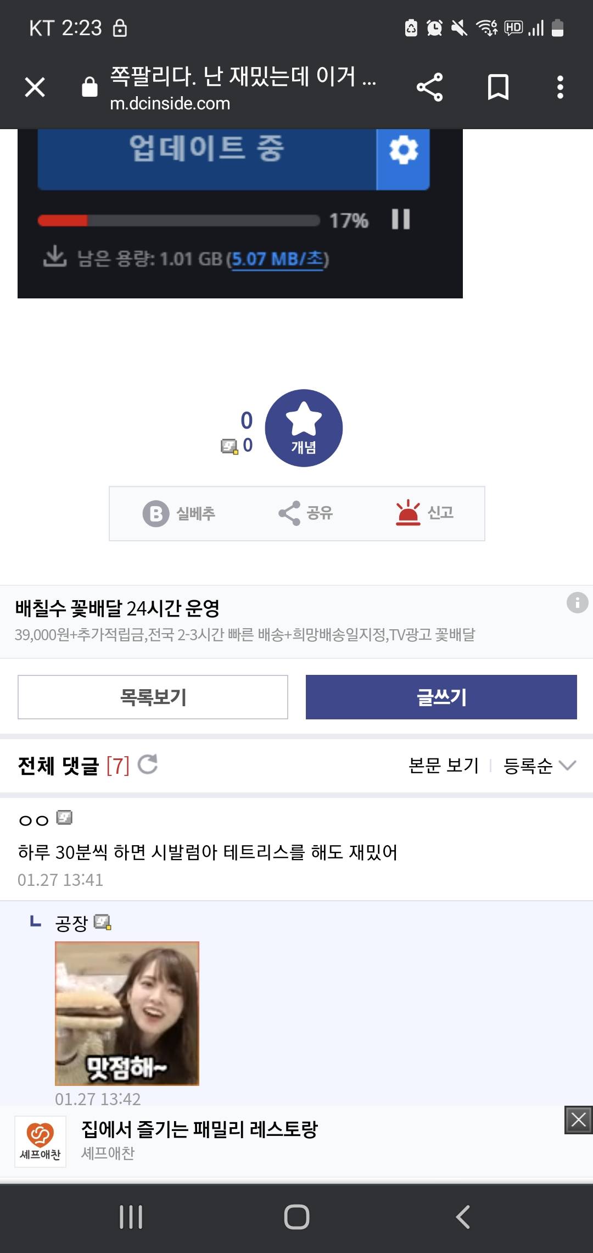The image size is (593, 1253).
Task: Click the blue settings gear icon
Action: (x=404, y=151)
